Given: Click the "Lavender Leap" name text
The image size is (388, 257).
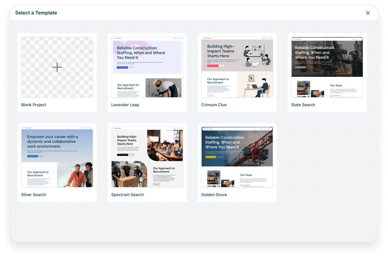Looking at the screenshot, I should pyautogui.click(x=125, y=105).
